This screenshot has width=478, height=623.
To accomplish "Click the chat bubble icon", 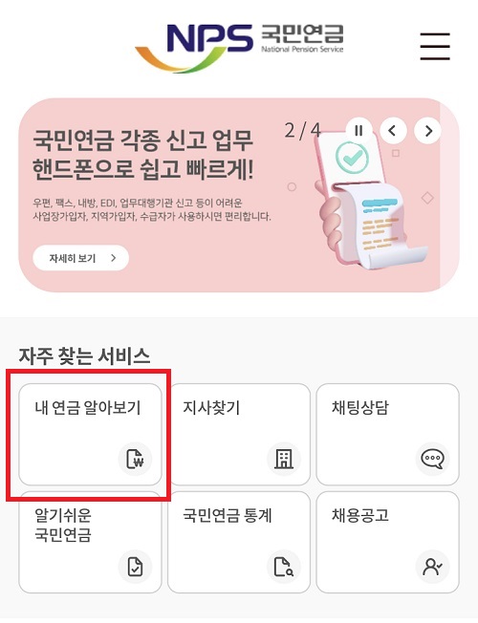I will point(432,459).
